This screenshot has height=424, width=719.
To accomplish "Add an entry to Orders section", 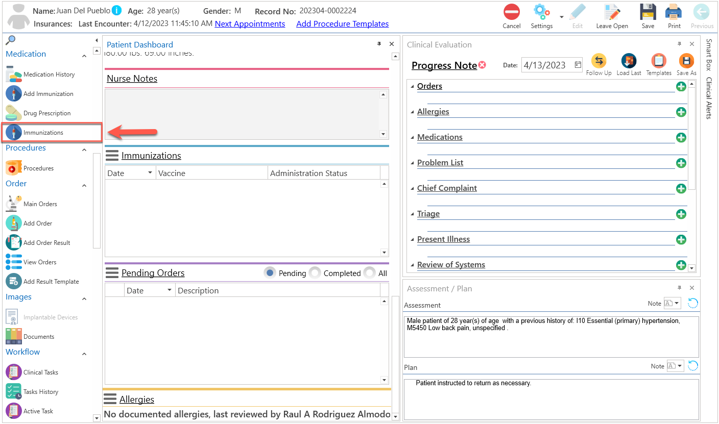I will coord(681,86).
